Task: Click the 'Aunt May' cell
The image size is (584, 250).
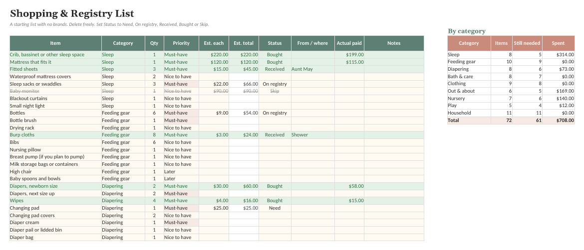Action: 313,69
